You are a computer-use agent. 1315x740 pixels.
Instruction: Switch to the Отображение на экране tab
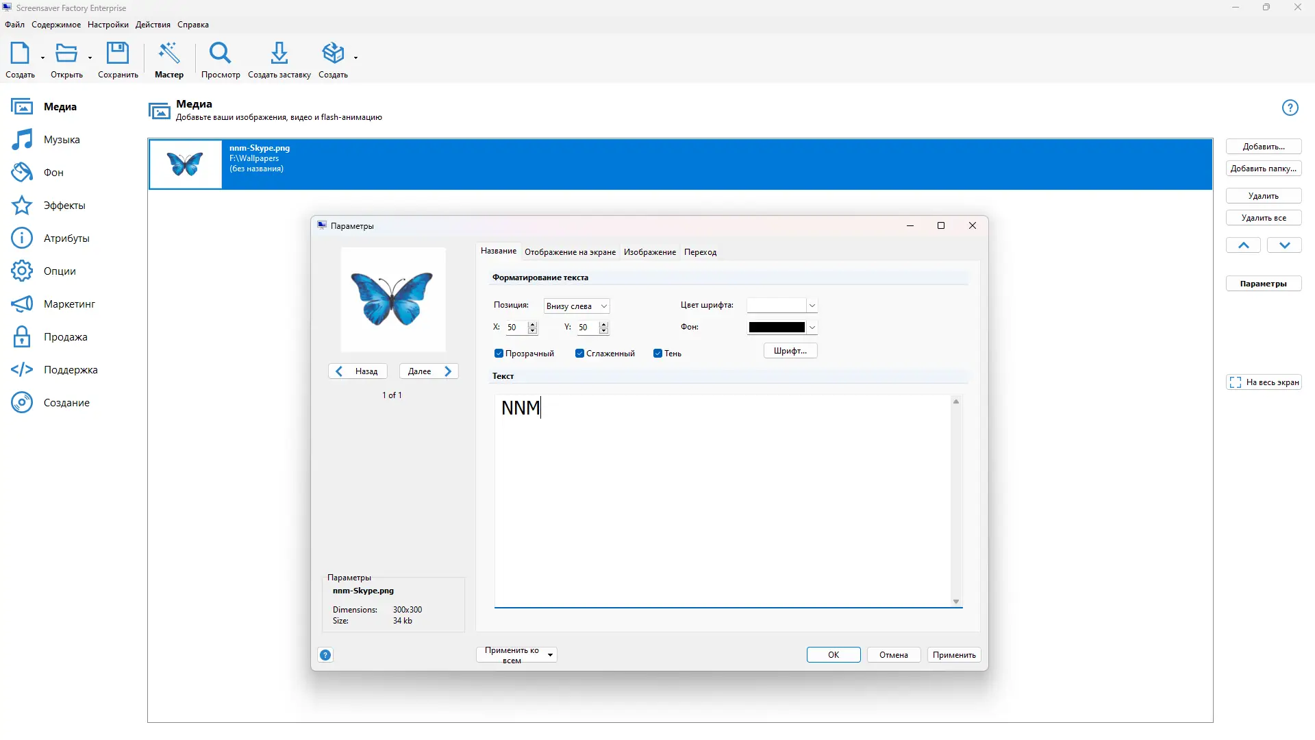click(x=570, y=252)
